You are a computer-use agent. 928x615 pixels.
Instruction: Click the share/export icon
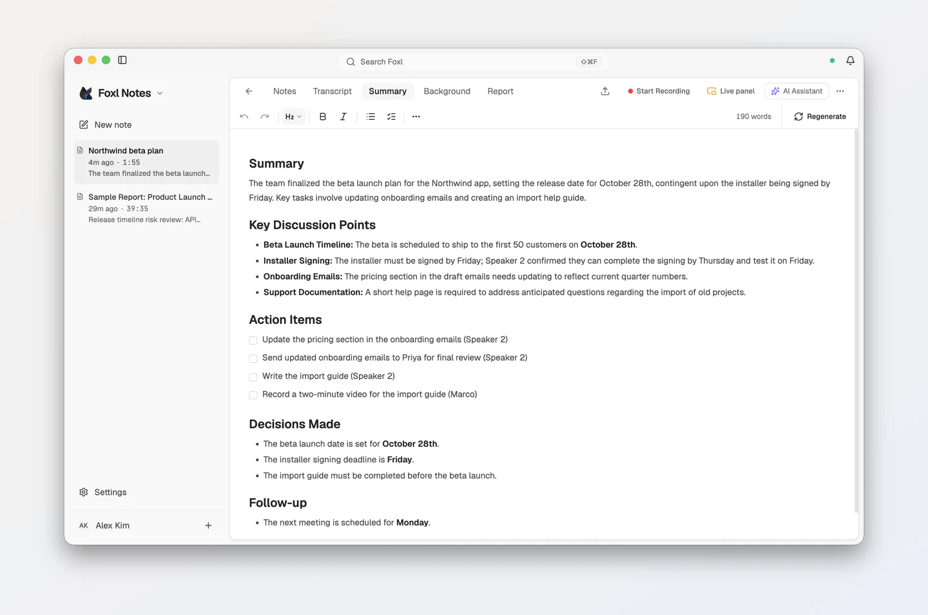(604, 91)
